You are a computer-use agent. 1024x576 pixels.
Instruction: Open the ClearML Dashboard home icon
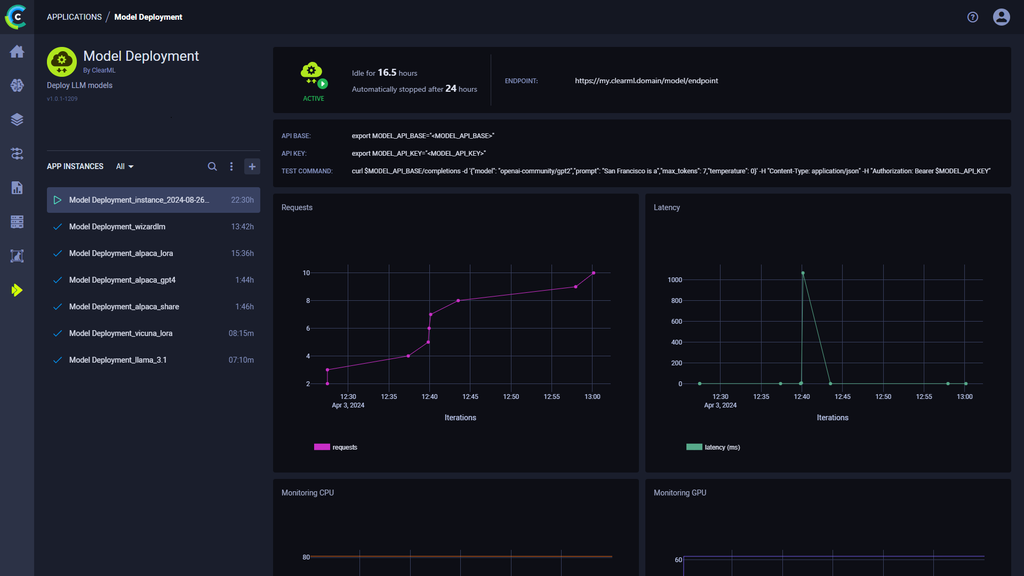click(17, 52)
